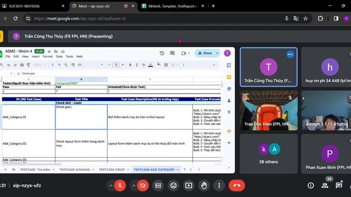This screenshot has height=197, width=351.
Task: Turn on the camera in Meet
Action: pos(143,186)
